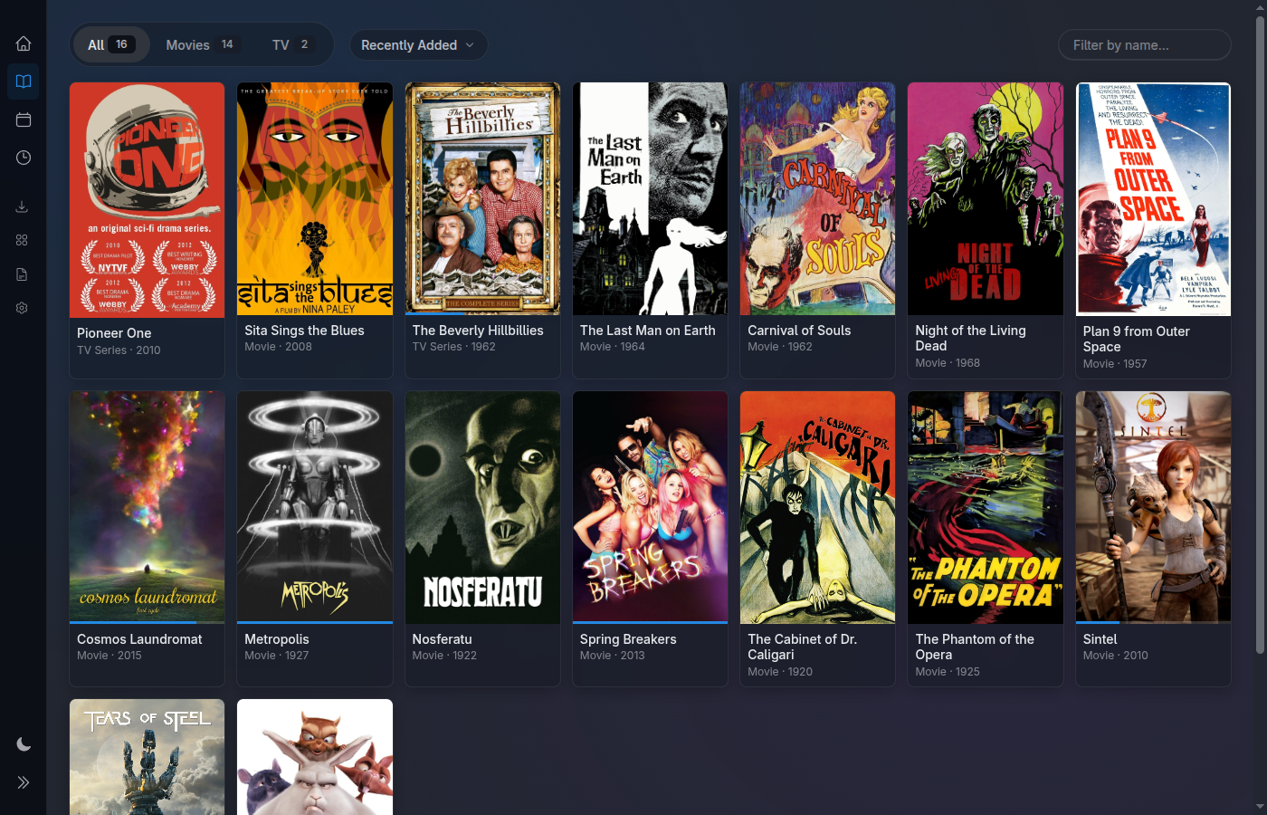Open the History clock icon
The width and height of the screenshot is (1267, 815).
(x=24, y=158)
